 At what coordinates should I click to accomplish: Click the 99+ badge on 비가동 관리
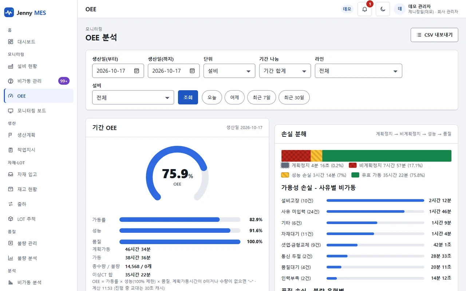click(x=64, y=81)
